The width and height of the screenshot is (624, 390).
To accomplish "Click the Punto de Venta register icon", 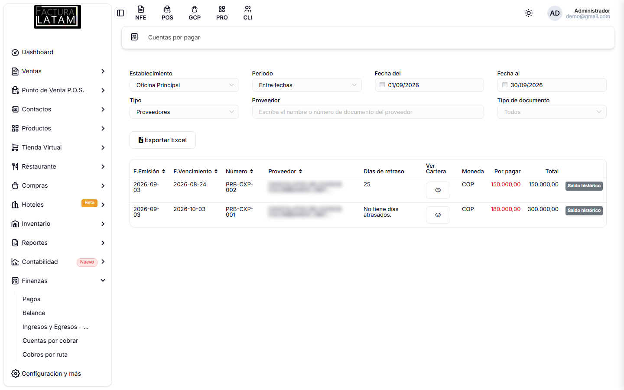I will [15, 91].
